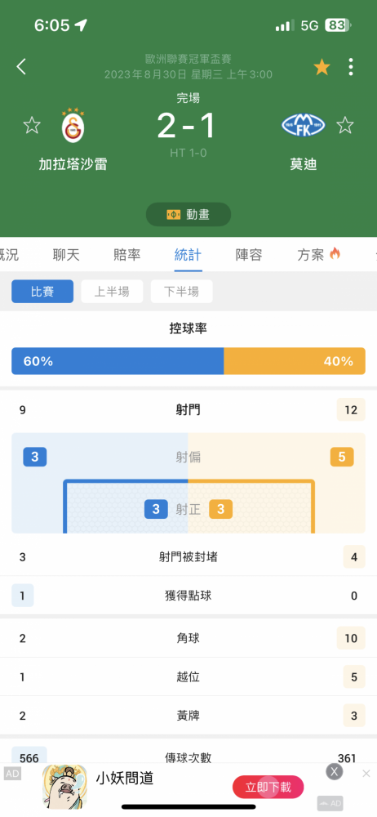This screenshot has height=817, width=377.
Task: Select the 比賽 full match filter
Action: click(x=42, y=292)
